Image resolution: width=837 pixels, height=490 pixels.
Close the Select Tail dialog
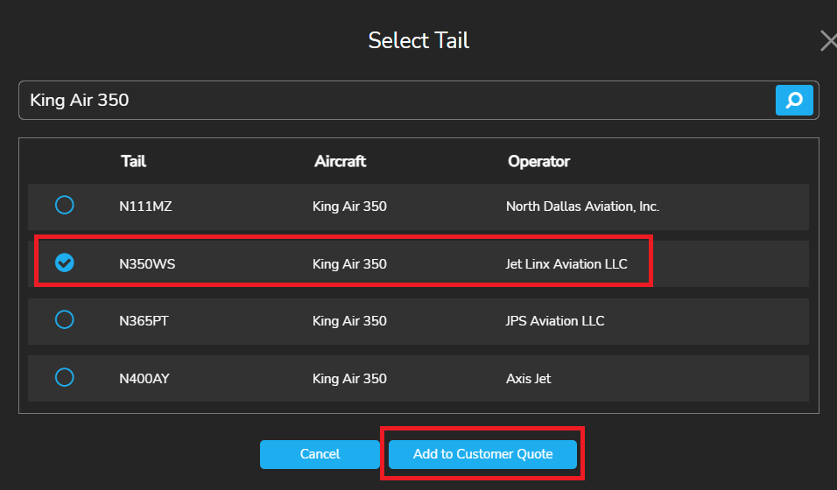826,41
